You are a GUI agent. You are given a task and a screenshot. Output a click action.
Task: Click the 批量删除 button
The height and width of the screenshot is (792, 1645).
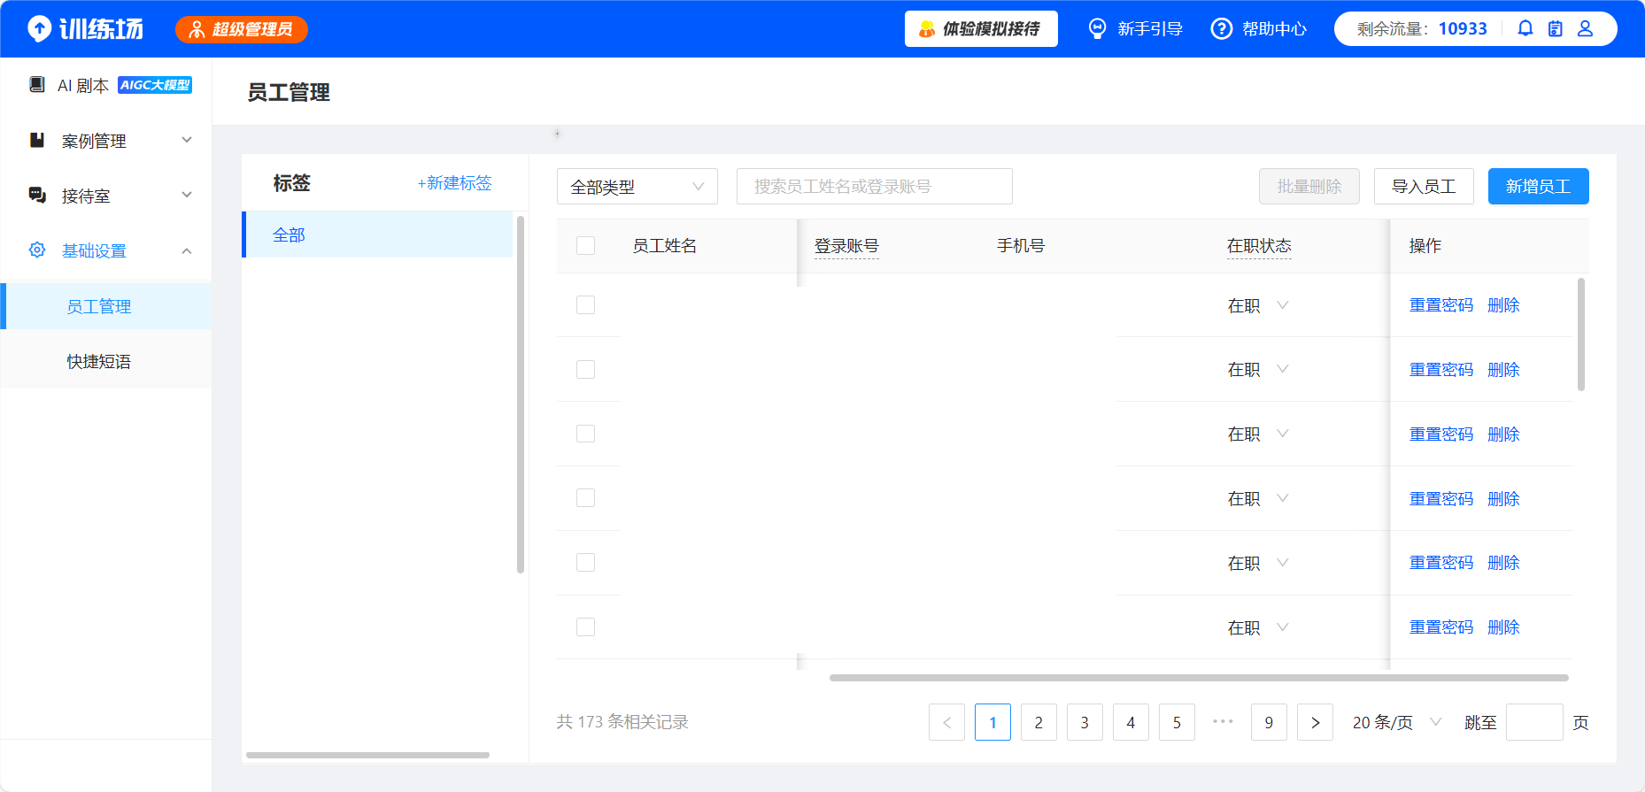pyautogui.click(x=1309, y=187)
